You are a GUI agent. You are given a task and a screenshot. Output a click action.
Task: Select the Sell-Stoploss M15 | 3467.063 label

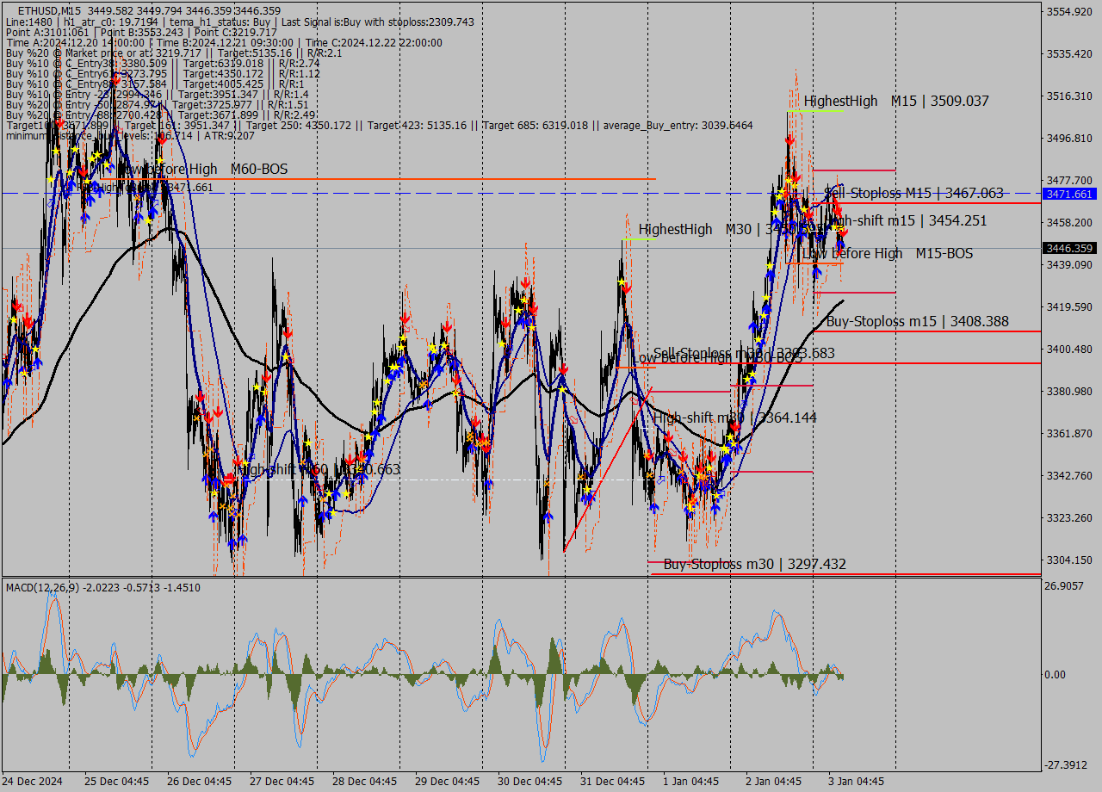913,193
